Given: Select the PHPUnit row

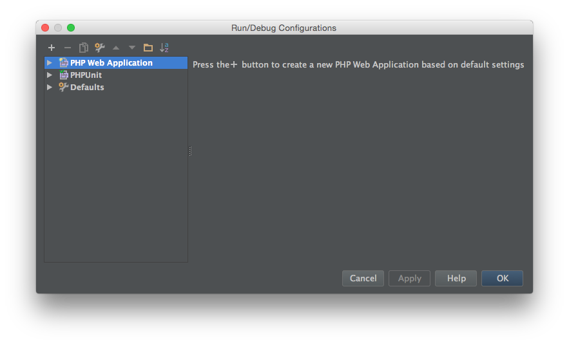Looking at the screenshot, I should tap(116, 75).
